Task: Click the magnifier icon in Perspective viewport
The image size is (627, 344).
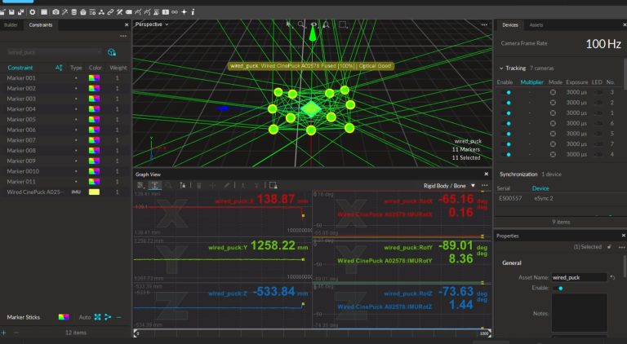Action: pos(300,25)
